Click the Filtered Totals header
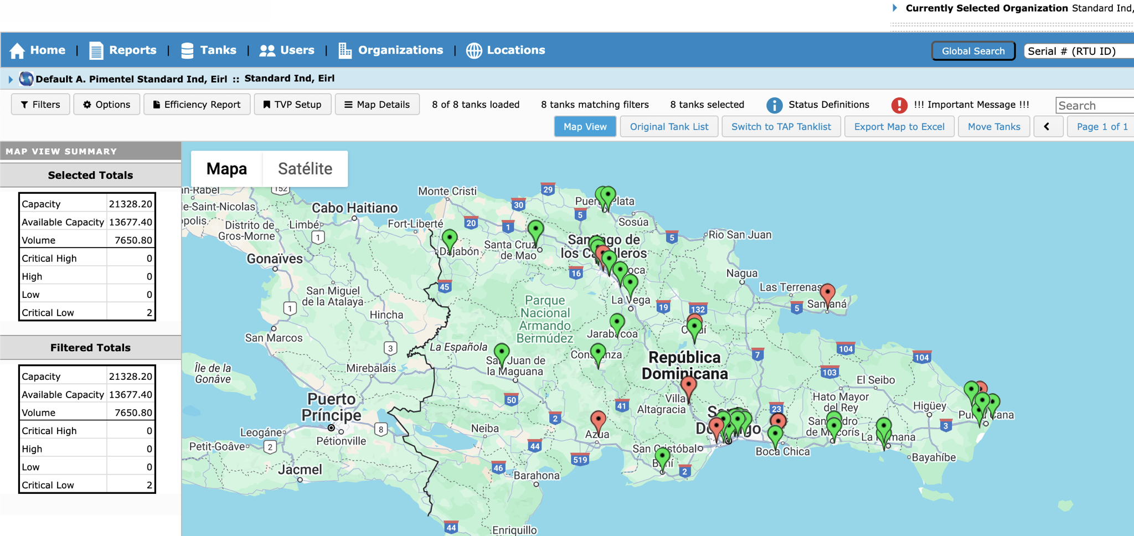Screen dimensions: 1134x536 90,348
